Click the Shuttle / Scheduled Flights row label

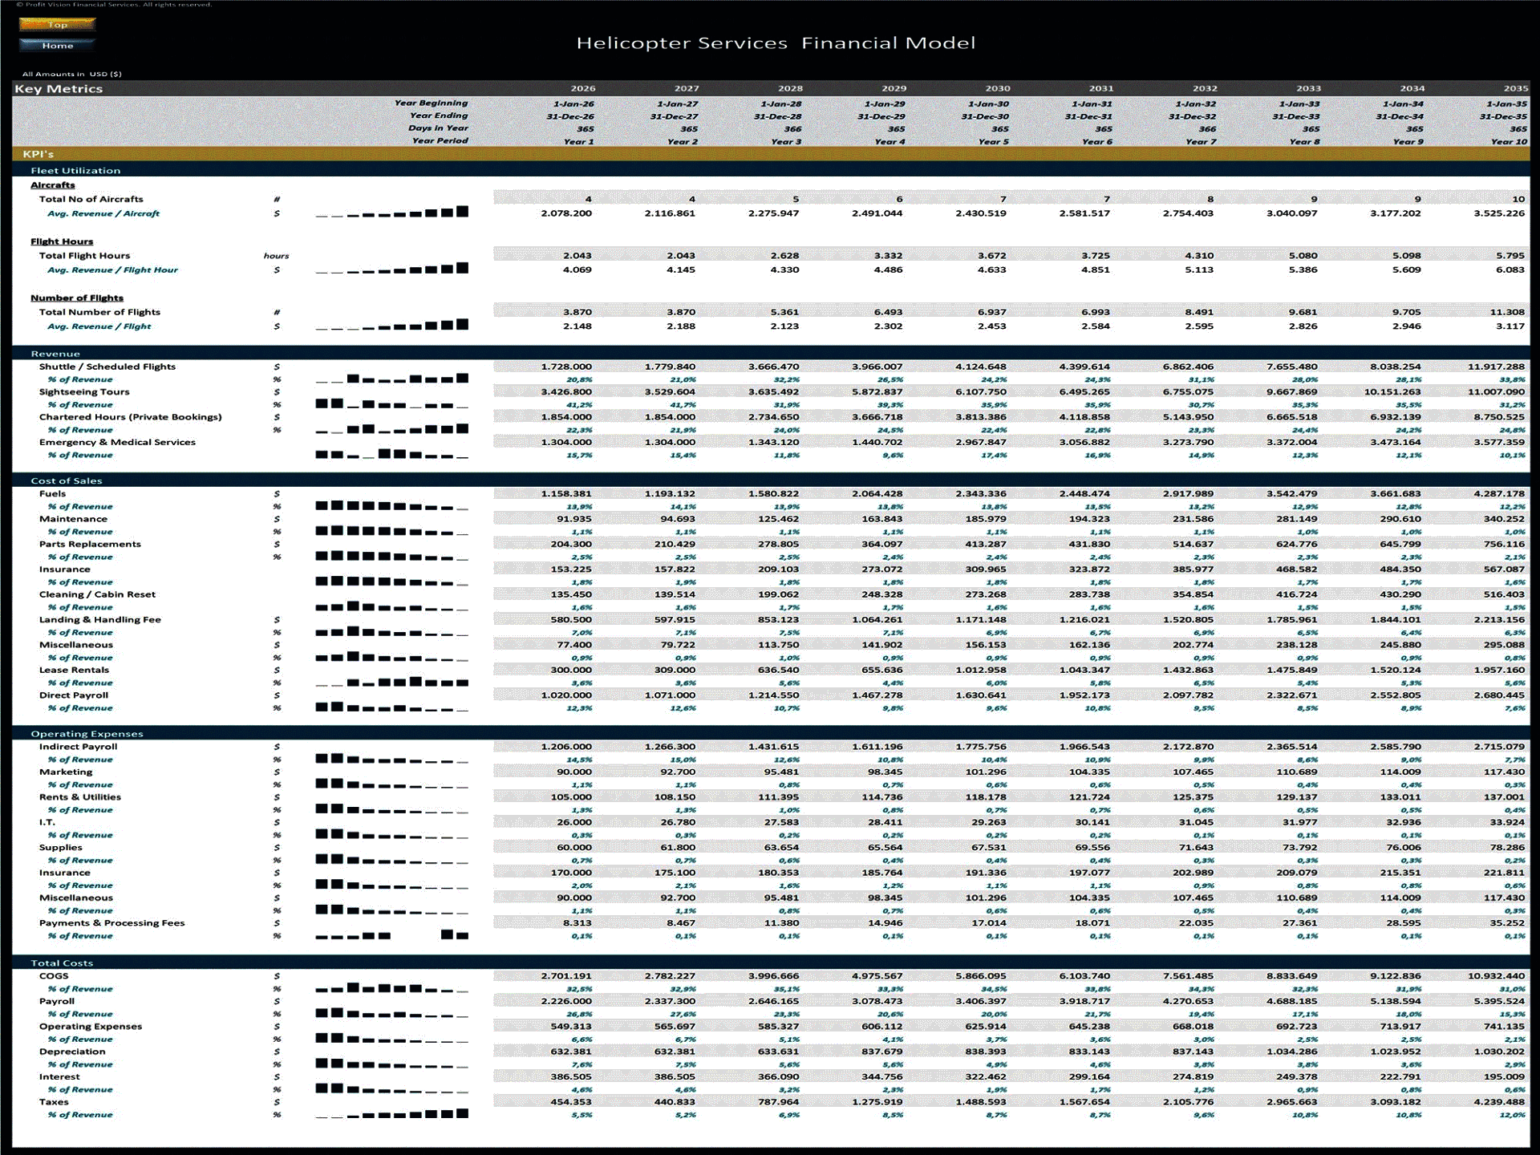pos(107,367)
